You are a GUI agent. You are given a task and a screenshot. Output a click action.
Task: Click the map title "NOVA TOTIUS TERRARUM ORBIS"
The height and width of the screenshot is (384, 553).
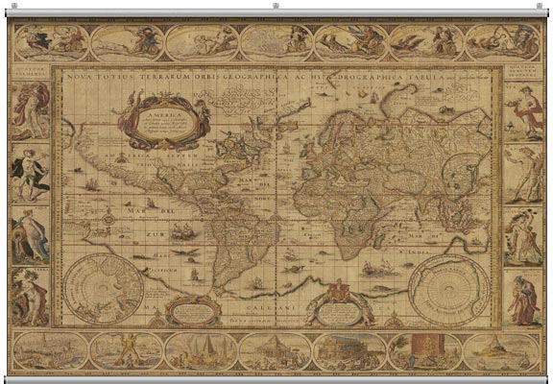(x=143, y=77)
